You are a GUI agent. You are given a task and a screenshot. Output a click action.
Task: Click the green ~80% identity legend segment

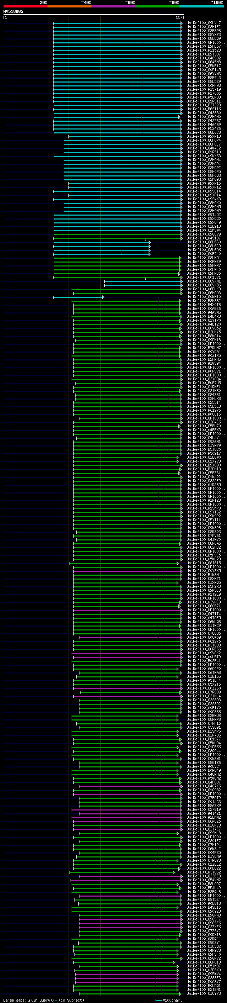click(157, 6)
